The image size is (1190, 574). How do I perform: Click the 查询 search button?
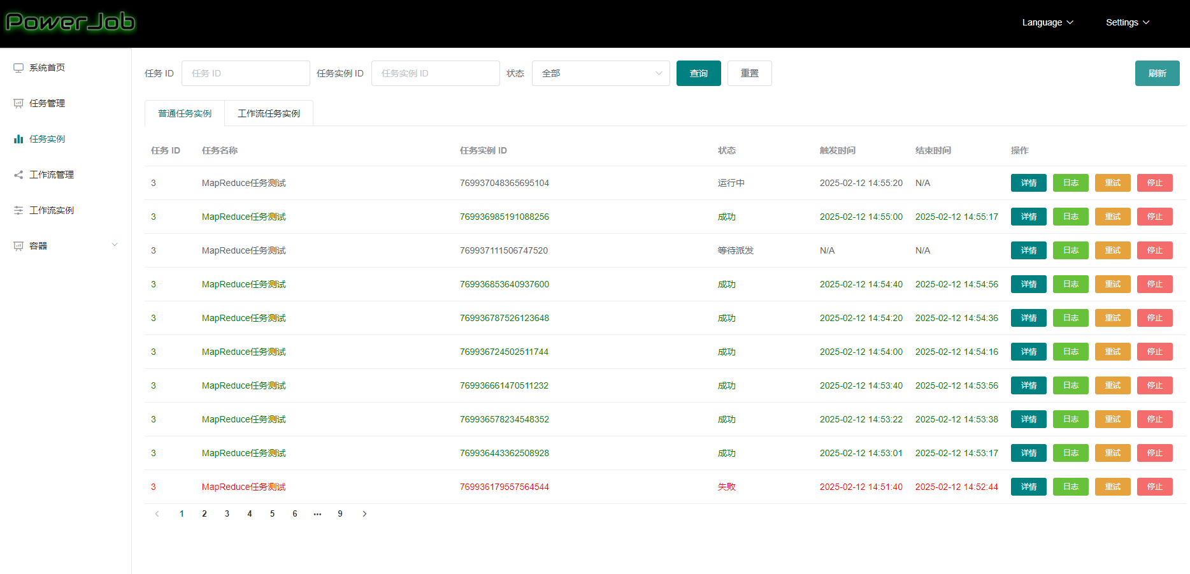[698, 73]
